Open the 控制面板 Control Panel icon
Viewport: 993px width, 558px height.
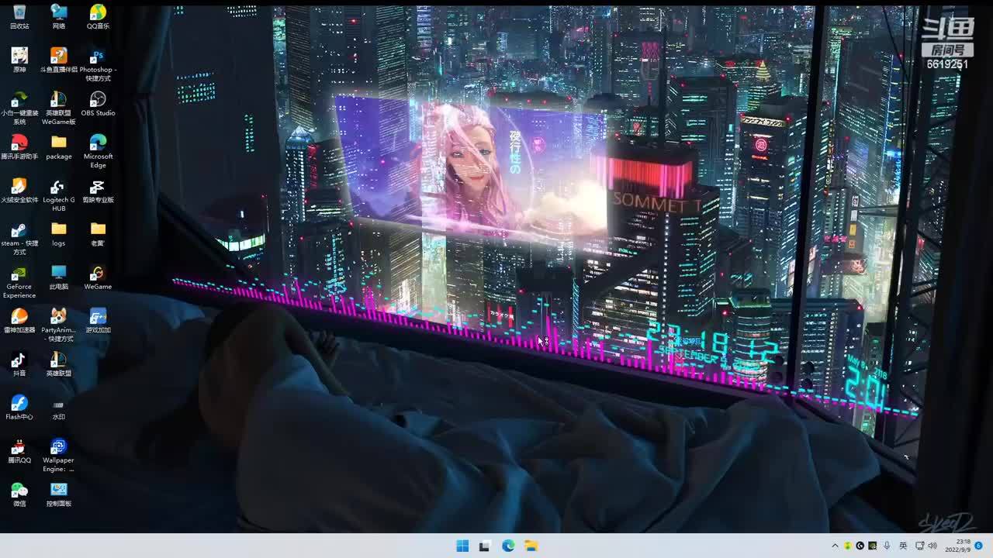tap(58, 494)
